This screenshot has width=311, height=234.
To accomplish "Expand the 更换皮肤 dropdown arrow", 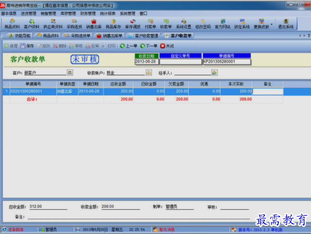I will [271, 24].
